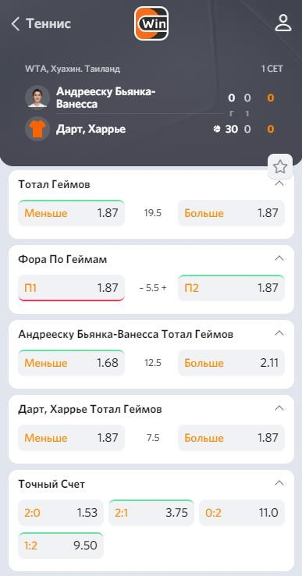Collapse the Тотал Геймов section
Screen dimensions: 302x576
279,183
